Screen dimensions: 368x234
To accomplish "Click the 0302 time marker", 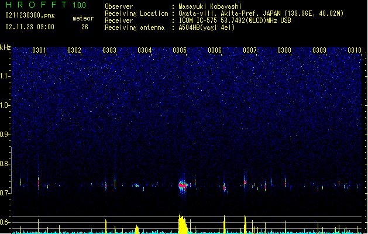I will click(x=74, y=50).
